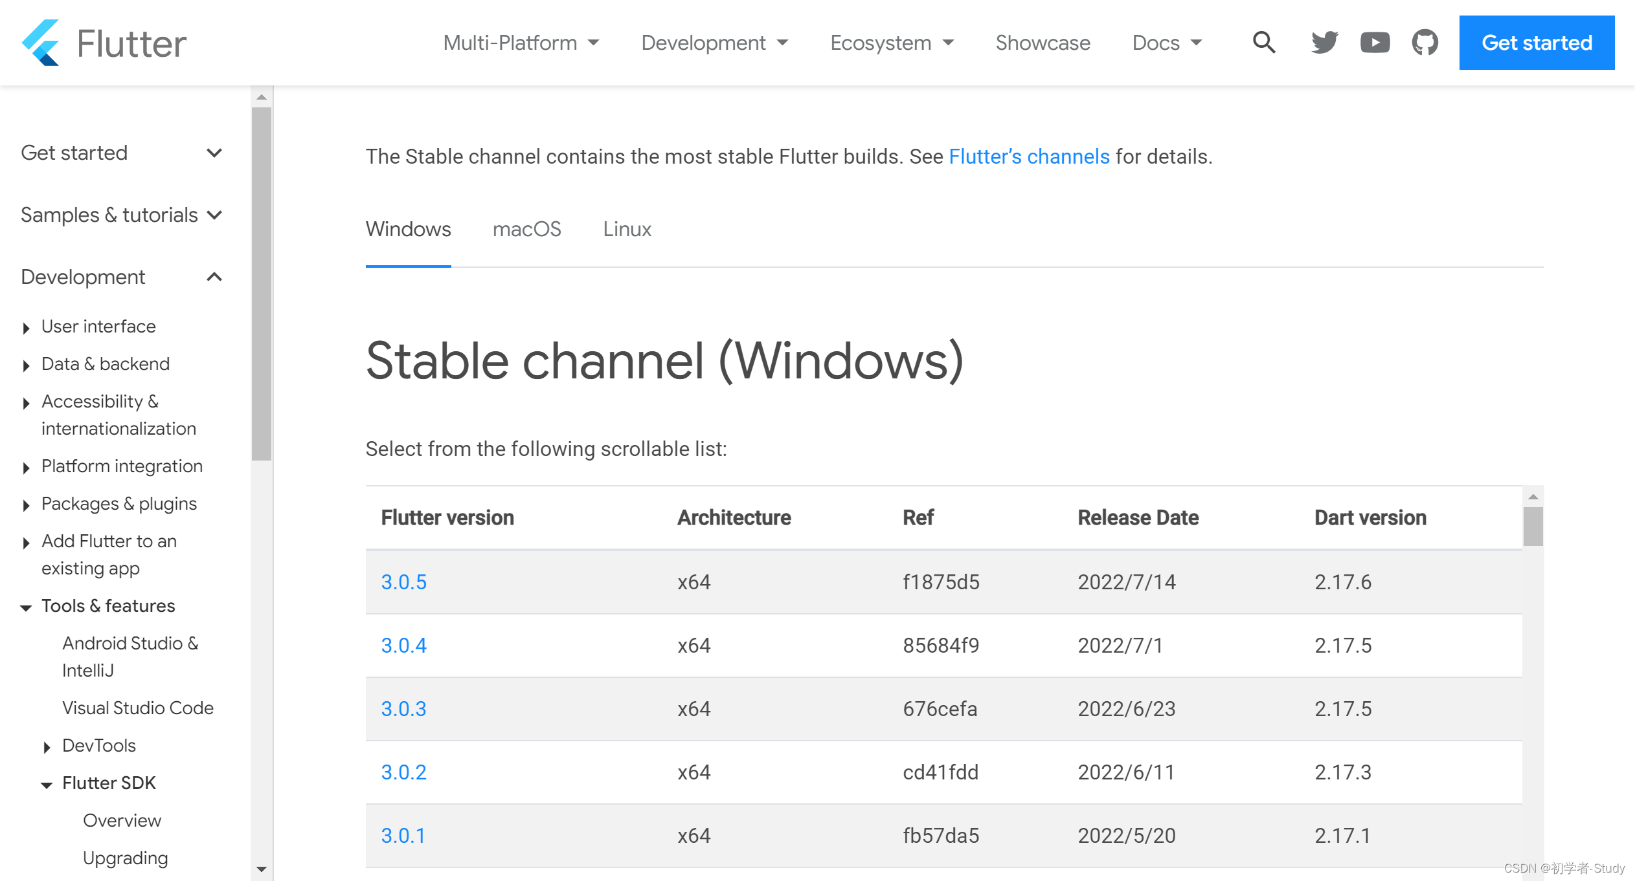Expand the Multi-Platform dropdown menu
This screenshot has height=881, width=1635.
coord(519,42)
